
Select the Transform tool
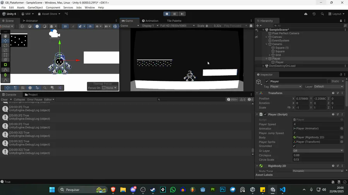[x=5, y=60]
